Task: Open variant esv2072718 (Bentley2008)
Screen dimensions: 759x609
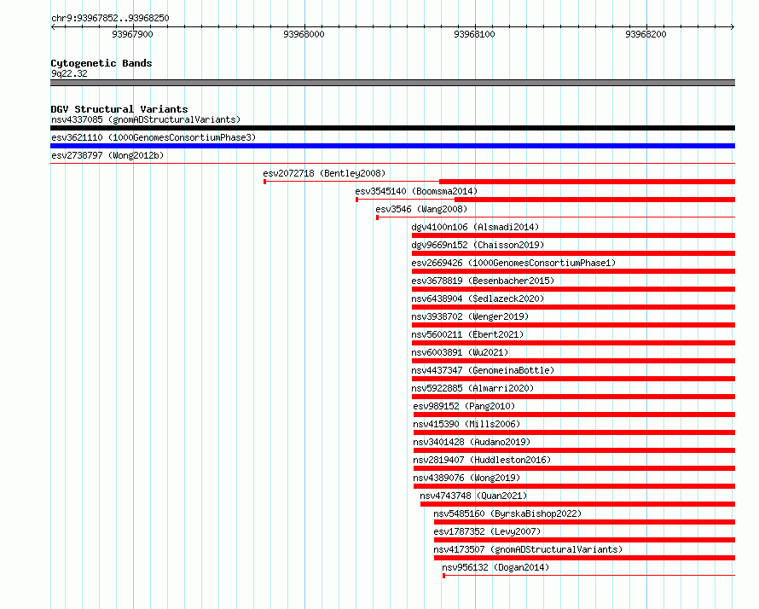Action: click(x=324, y=173)
